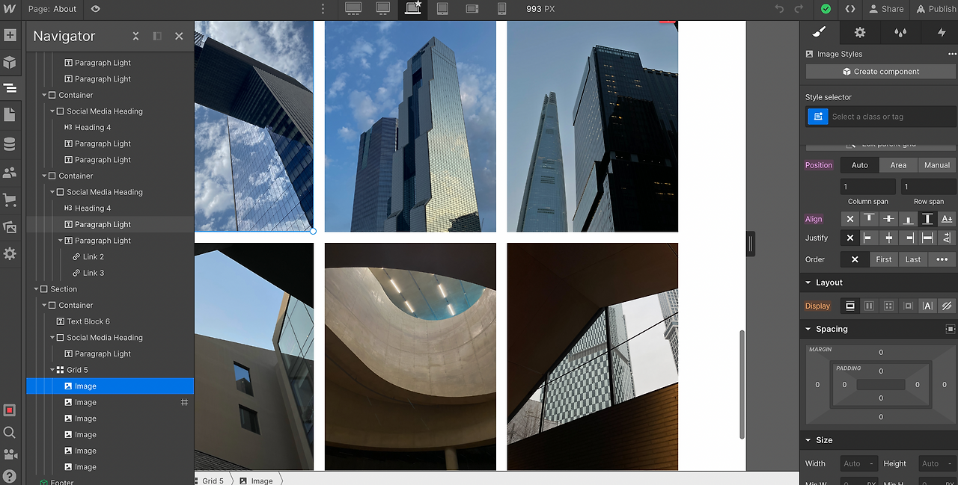
Task: Open site Settings gear in left sidebar
Action: [x=10, y=254]
